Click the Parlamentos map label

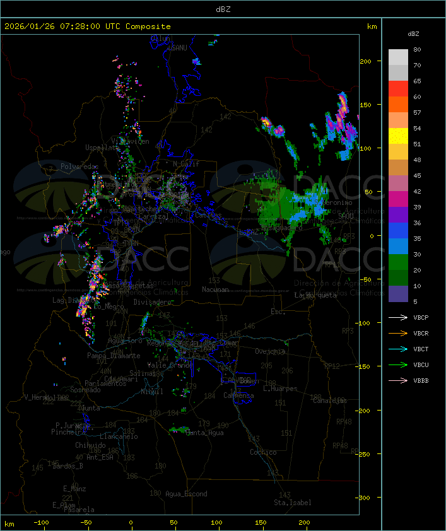point(105,383)
